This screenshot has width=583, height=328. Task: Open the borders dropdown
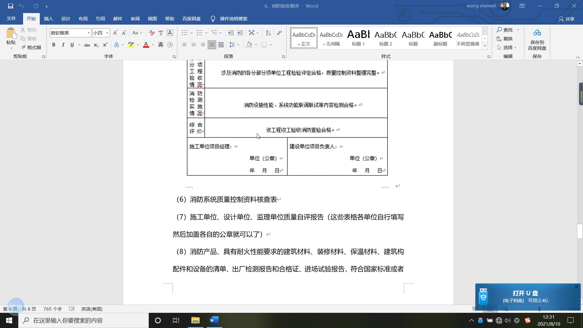(x=271, y=45)
